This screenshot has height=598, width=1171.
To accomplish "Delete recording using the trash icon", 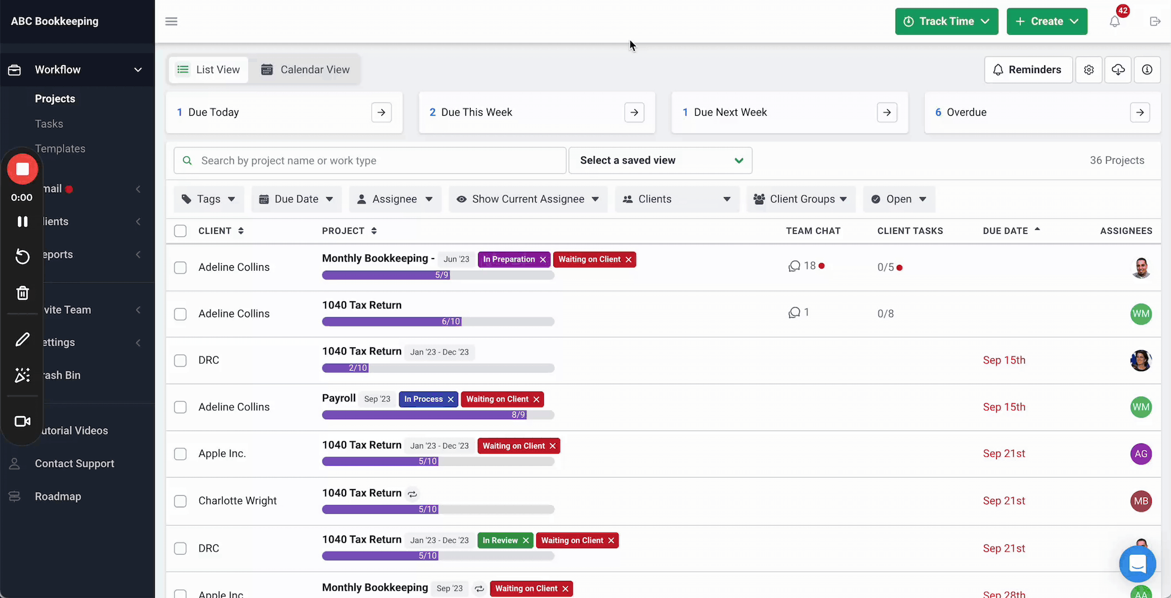I will [23, 293].
